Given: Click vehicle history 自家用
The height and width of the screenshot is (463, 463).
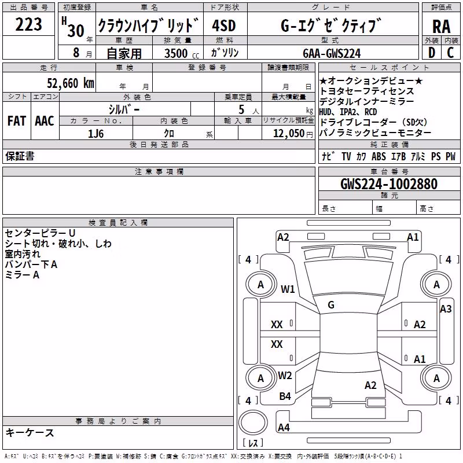Looking at the screenshot, I should [124, 53].
